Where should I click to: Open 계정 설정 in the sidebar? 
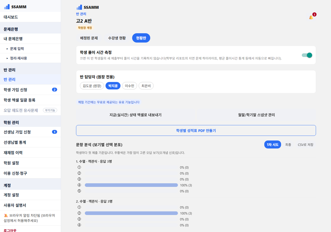[x=31, y=195]
